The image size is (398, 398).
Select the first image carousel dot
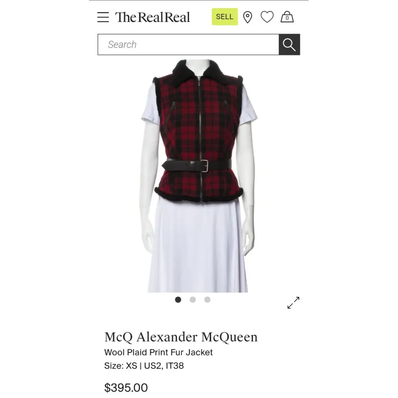(x=178, y=300)
